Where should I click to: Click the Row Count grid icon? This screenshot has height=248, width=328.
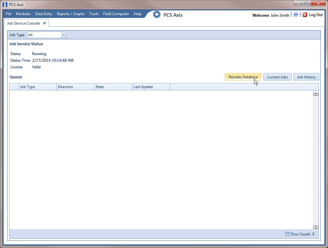point(288,234)
